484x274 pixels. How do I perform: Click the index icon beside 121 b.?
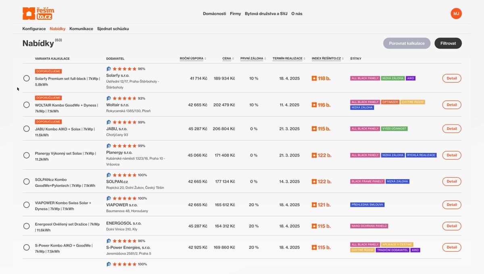click(314, 205)
